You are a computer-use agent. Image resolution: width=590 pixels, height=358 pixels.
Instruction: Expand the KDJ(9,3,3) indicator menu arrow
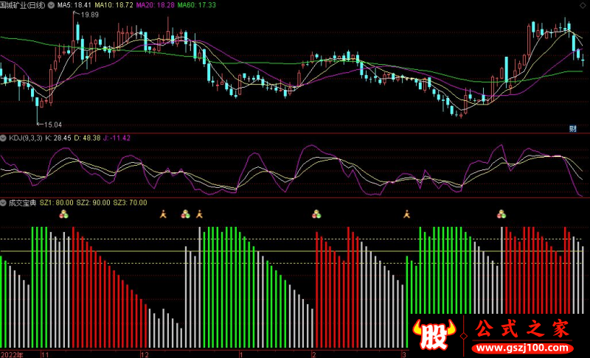pos(4,138)
